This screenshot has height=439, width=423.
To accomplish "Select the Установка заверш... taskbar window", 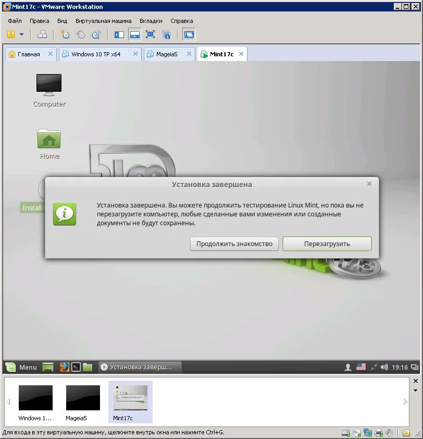I will pos(140,367).
